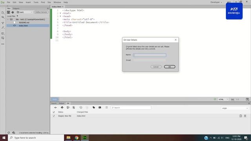
Task: Collapse the html tag on line 2
Action: click(x=60, y=13)
